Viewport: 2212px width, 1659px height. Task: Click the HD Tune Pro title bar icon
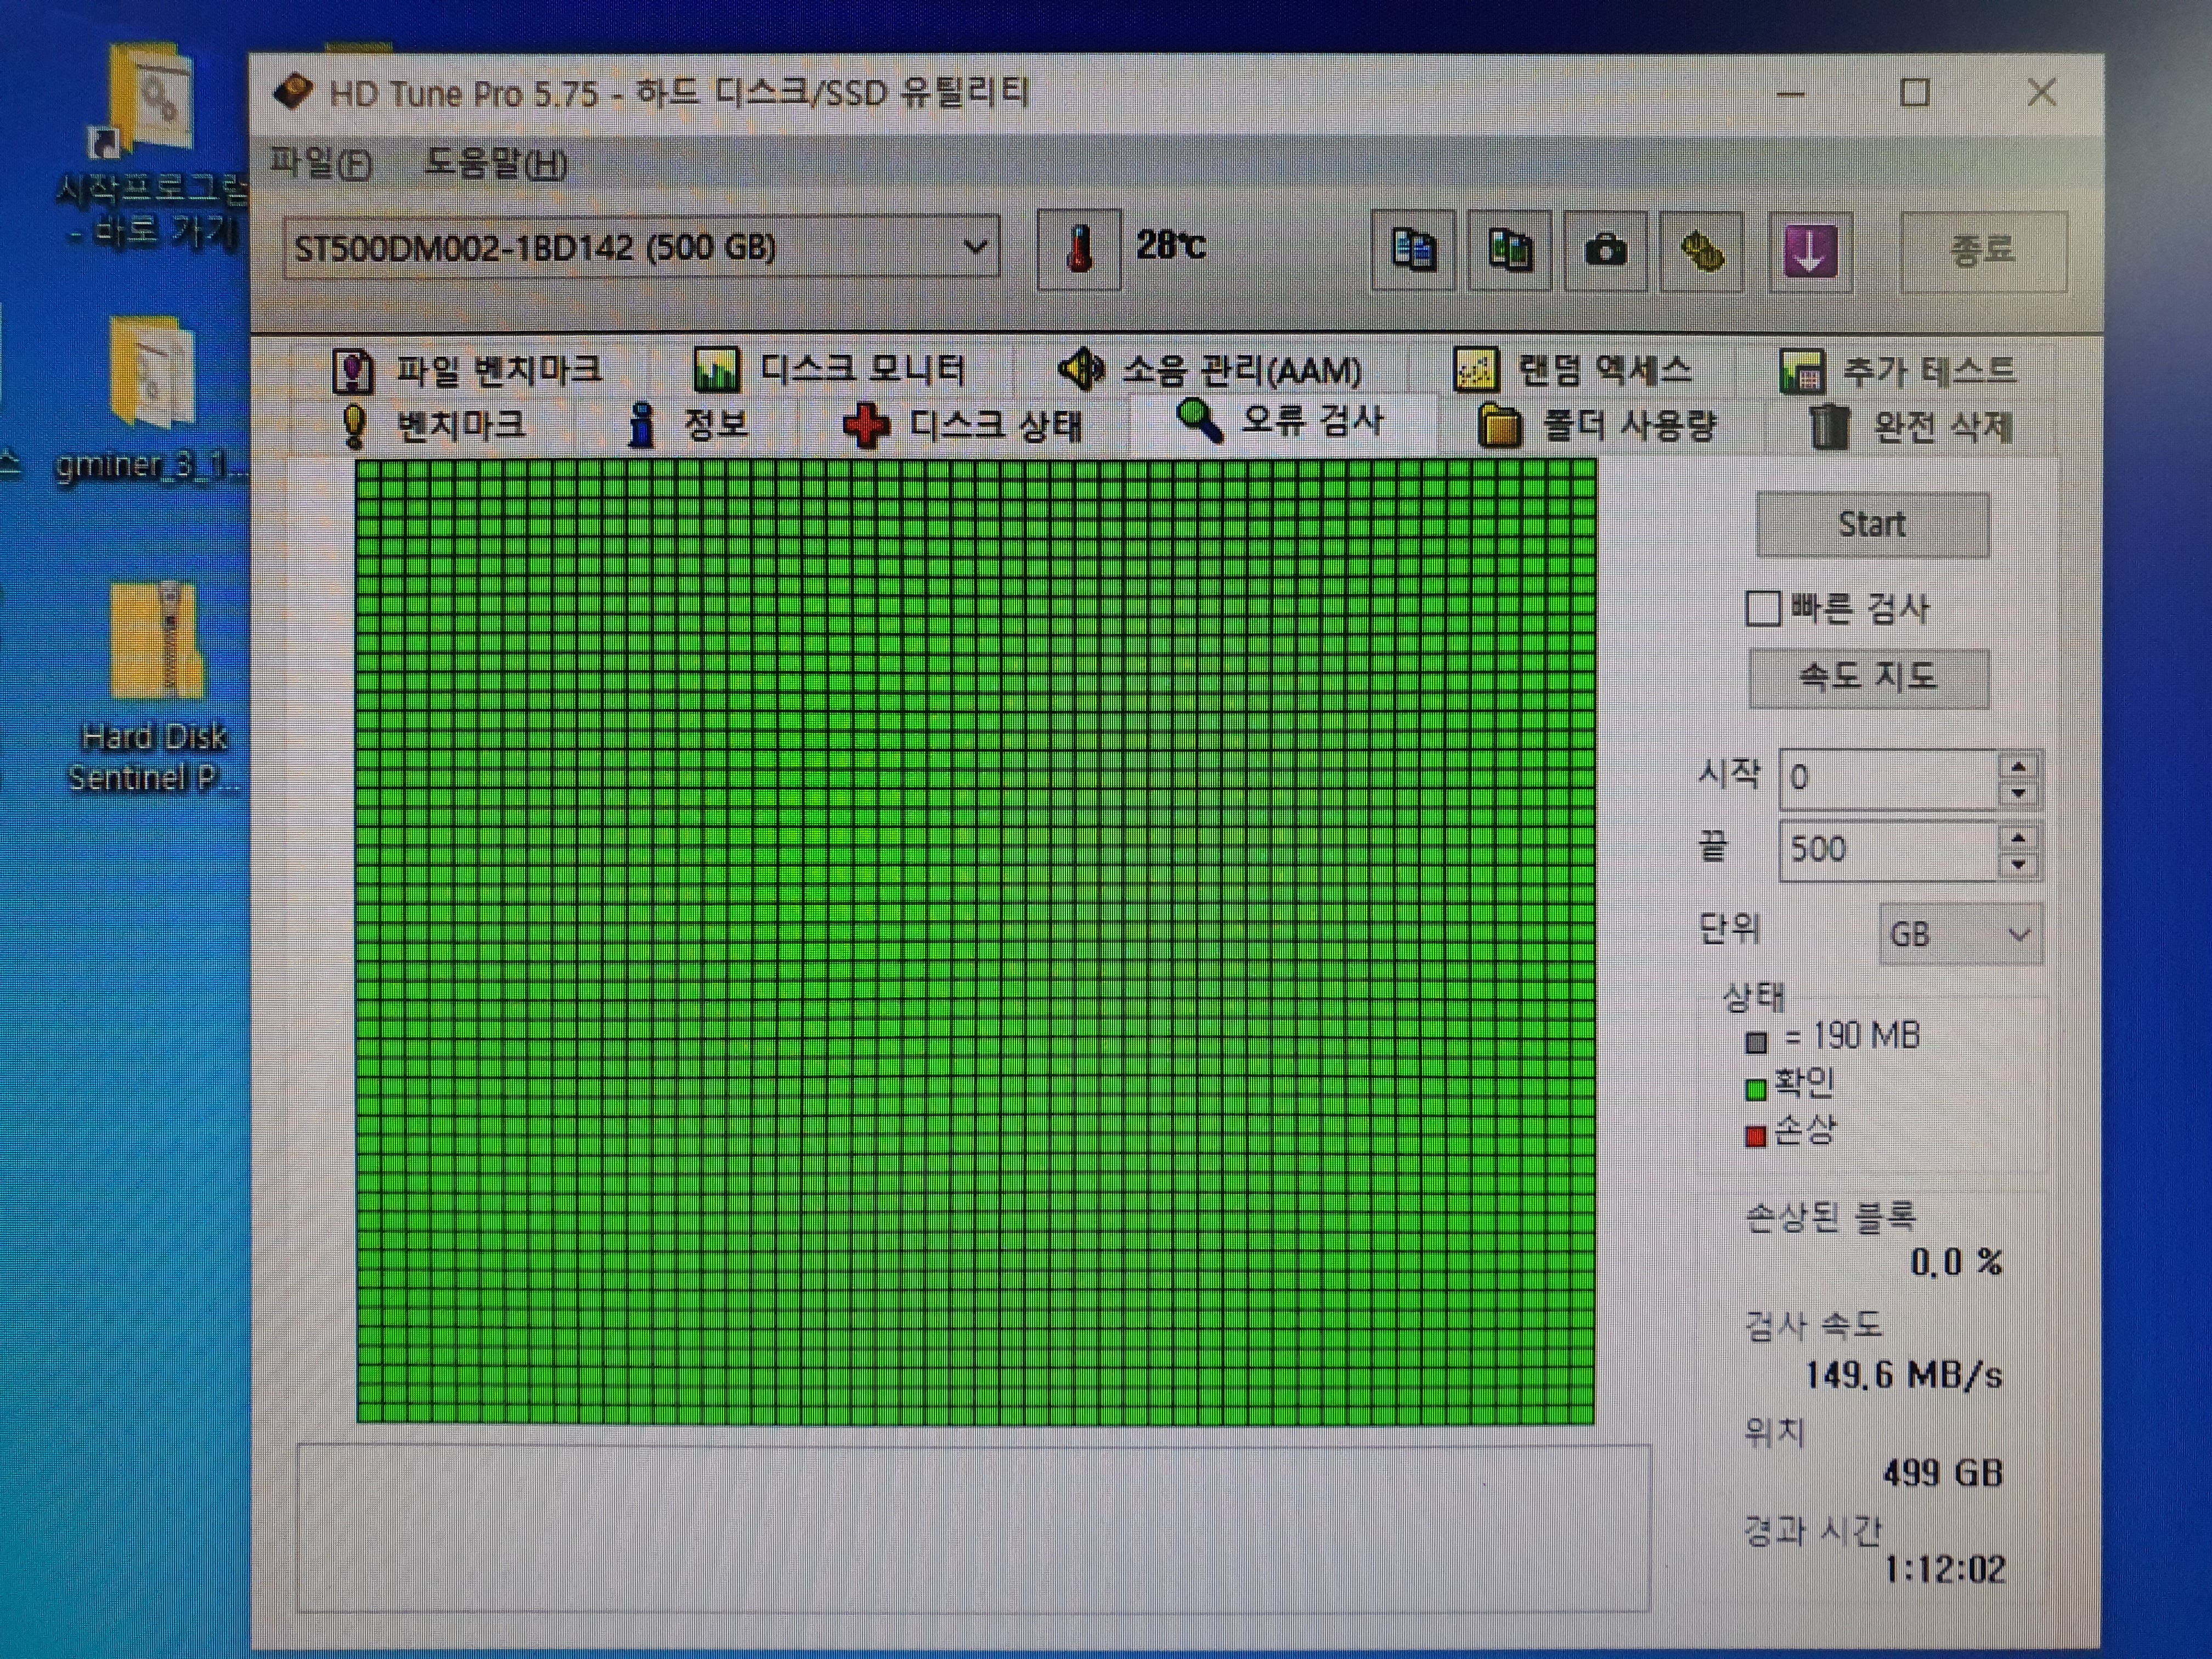tap(293, 92)
